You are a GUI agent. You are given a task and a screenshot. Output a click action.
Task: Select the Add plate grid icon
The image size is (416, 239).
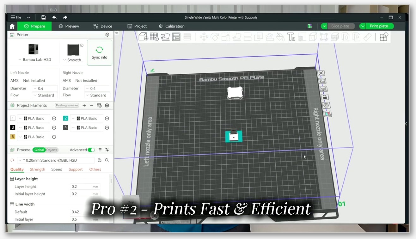[154, 37]
